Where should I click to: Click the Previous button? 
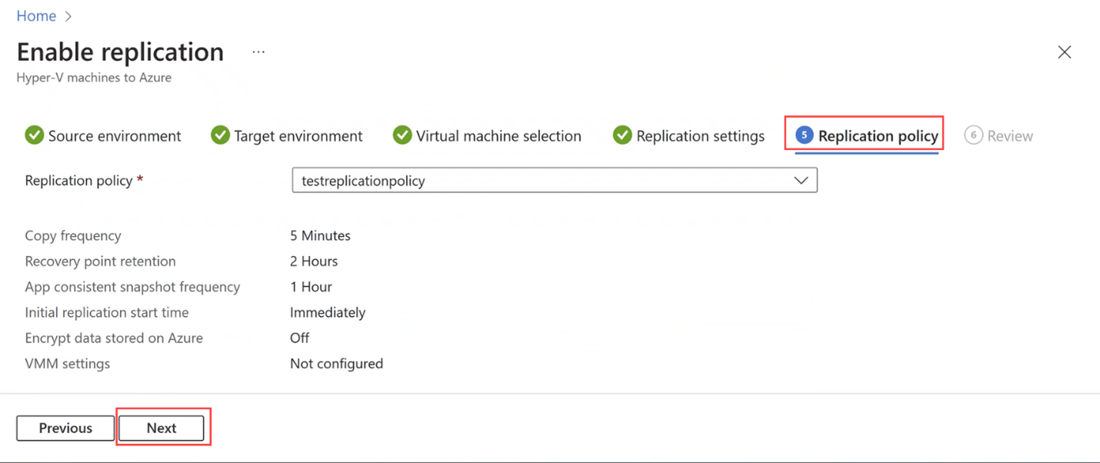pos(65,428)
